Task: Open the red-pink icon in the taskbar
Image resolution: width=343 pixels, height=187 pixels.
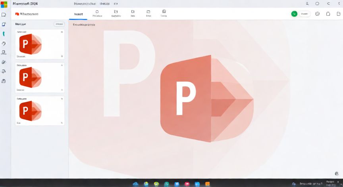Action: pyautogui.click(x=187, y=184)
